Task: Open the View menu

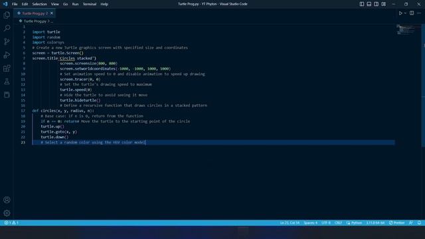Action: (54, 4)
